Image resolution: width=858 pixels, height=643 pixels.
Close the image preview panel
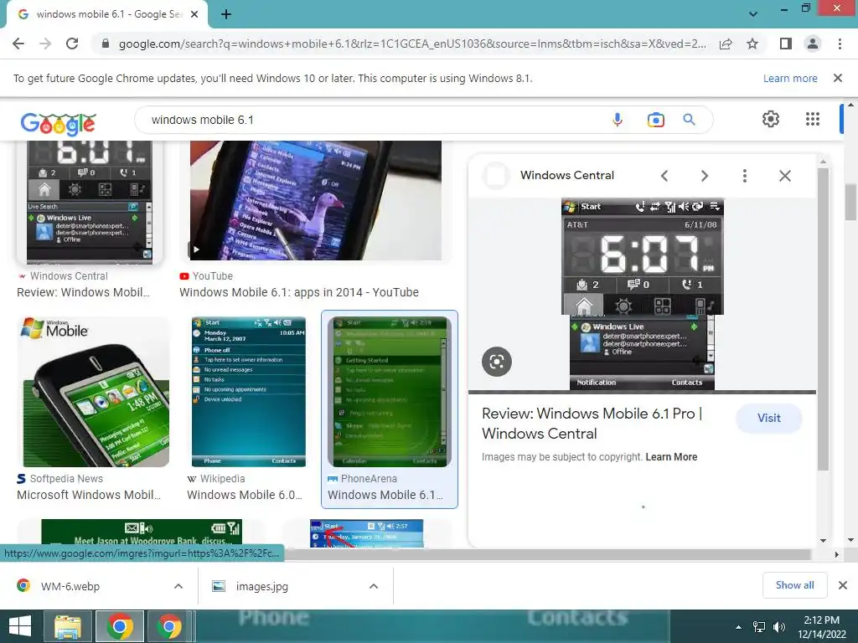(x=784, y=176)
